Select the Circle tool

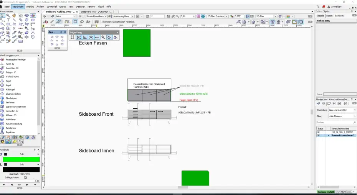26,20
